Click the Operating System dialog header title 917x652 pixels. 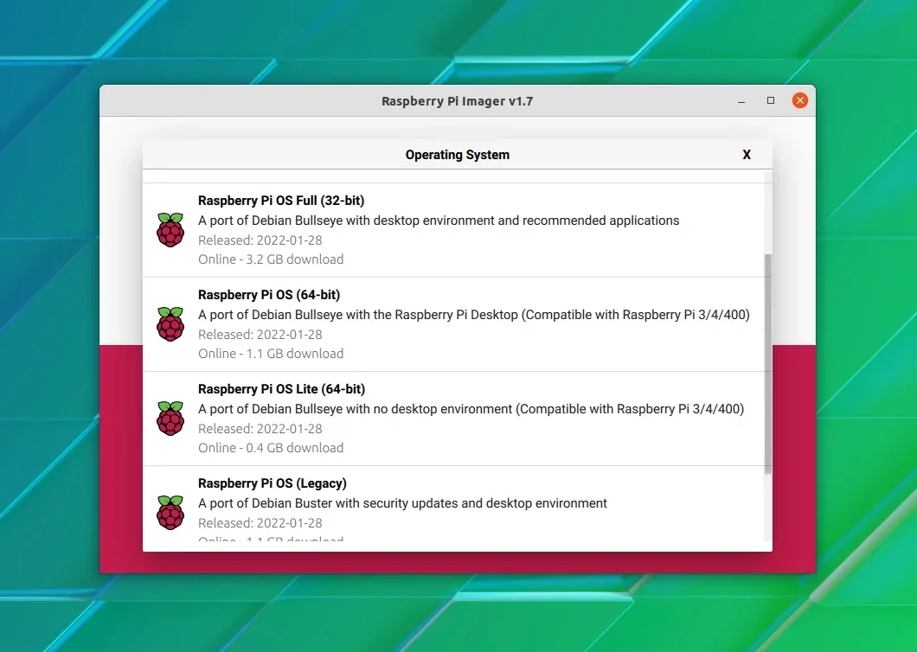pyautogui.click(x=458, y=155)
